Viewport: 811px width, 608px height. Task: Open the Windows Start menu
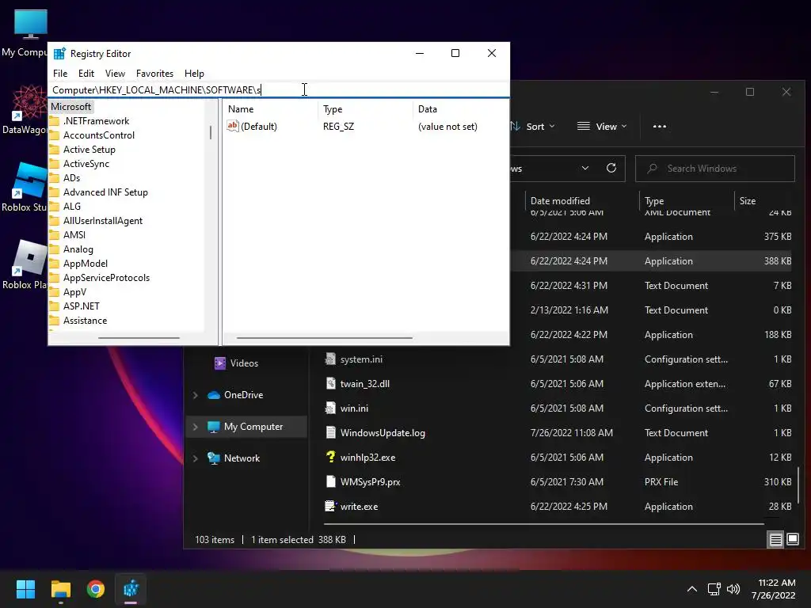click(25, 589)
